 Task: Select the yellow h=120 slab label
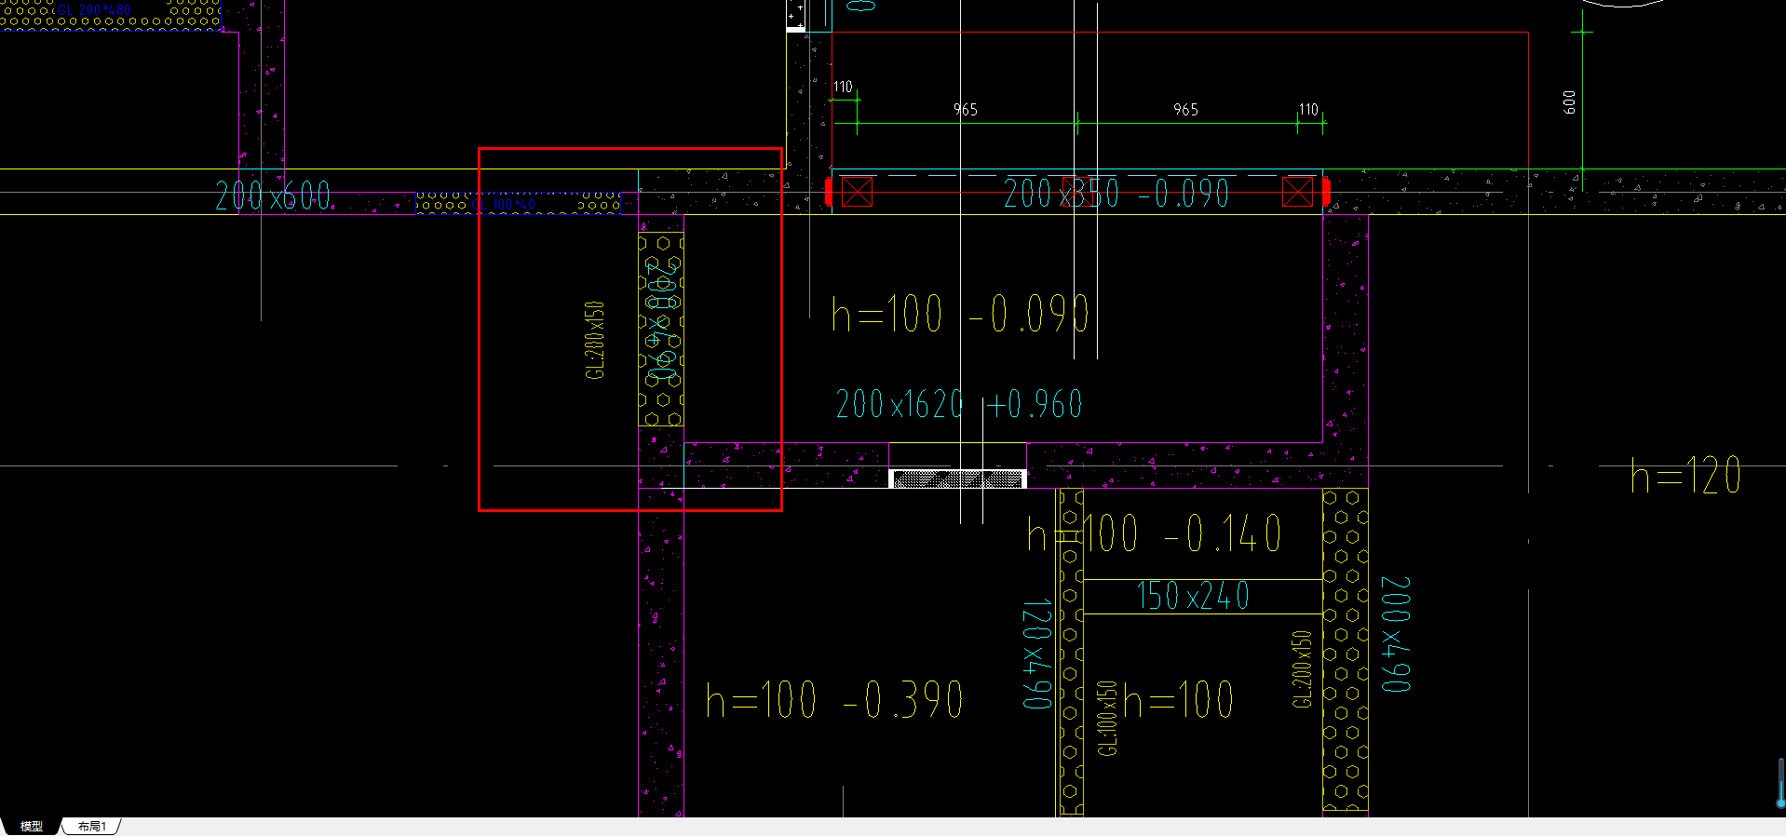[1685, 476]
